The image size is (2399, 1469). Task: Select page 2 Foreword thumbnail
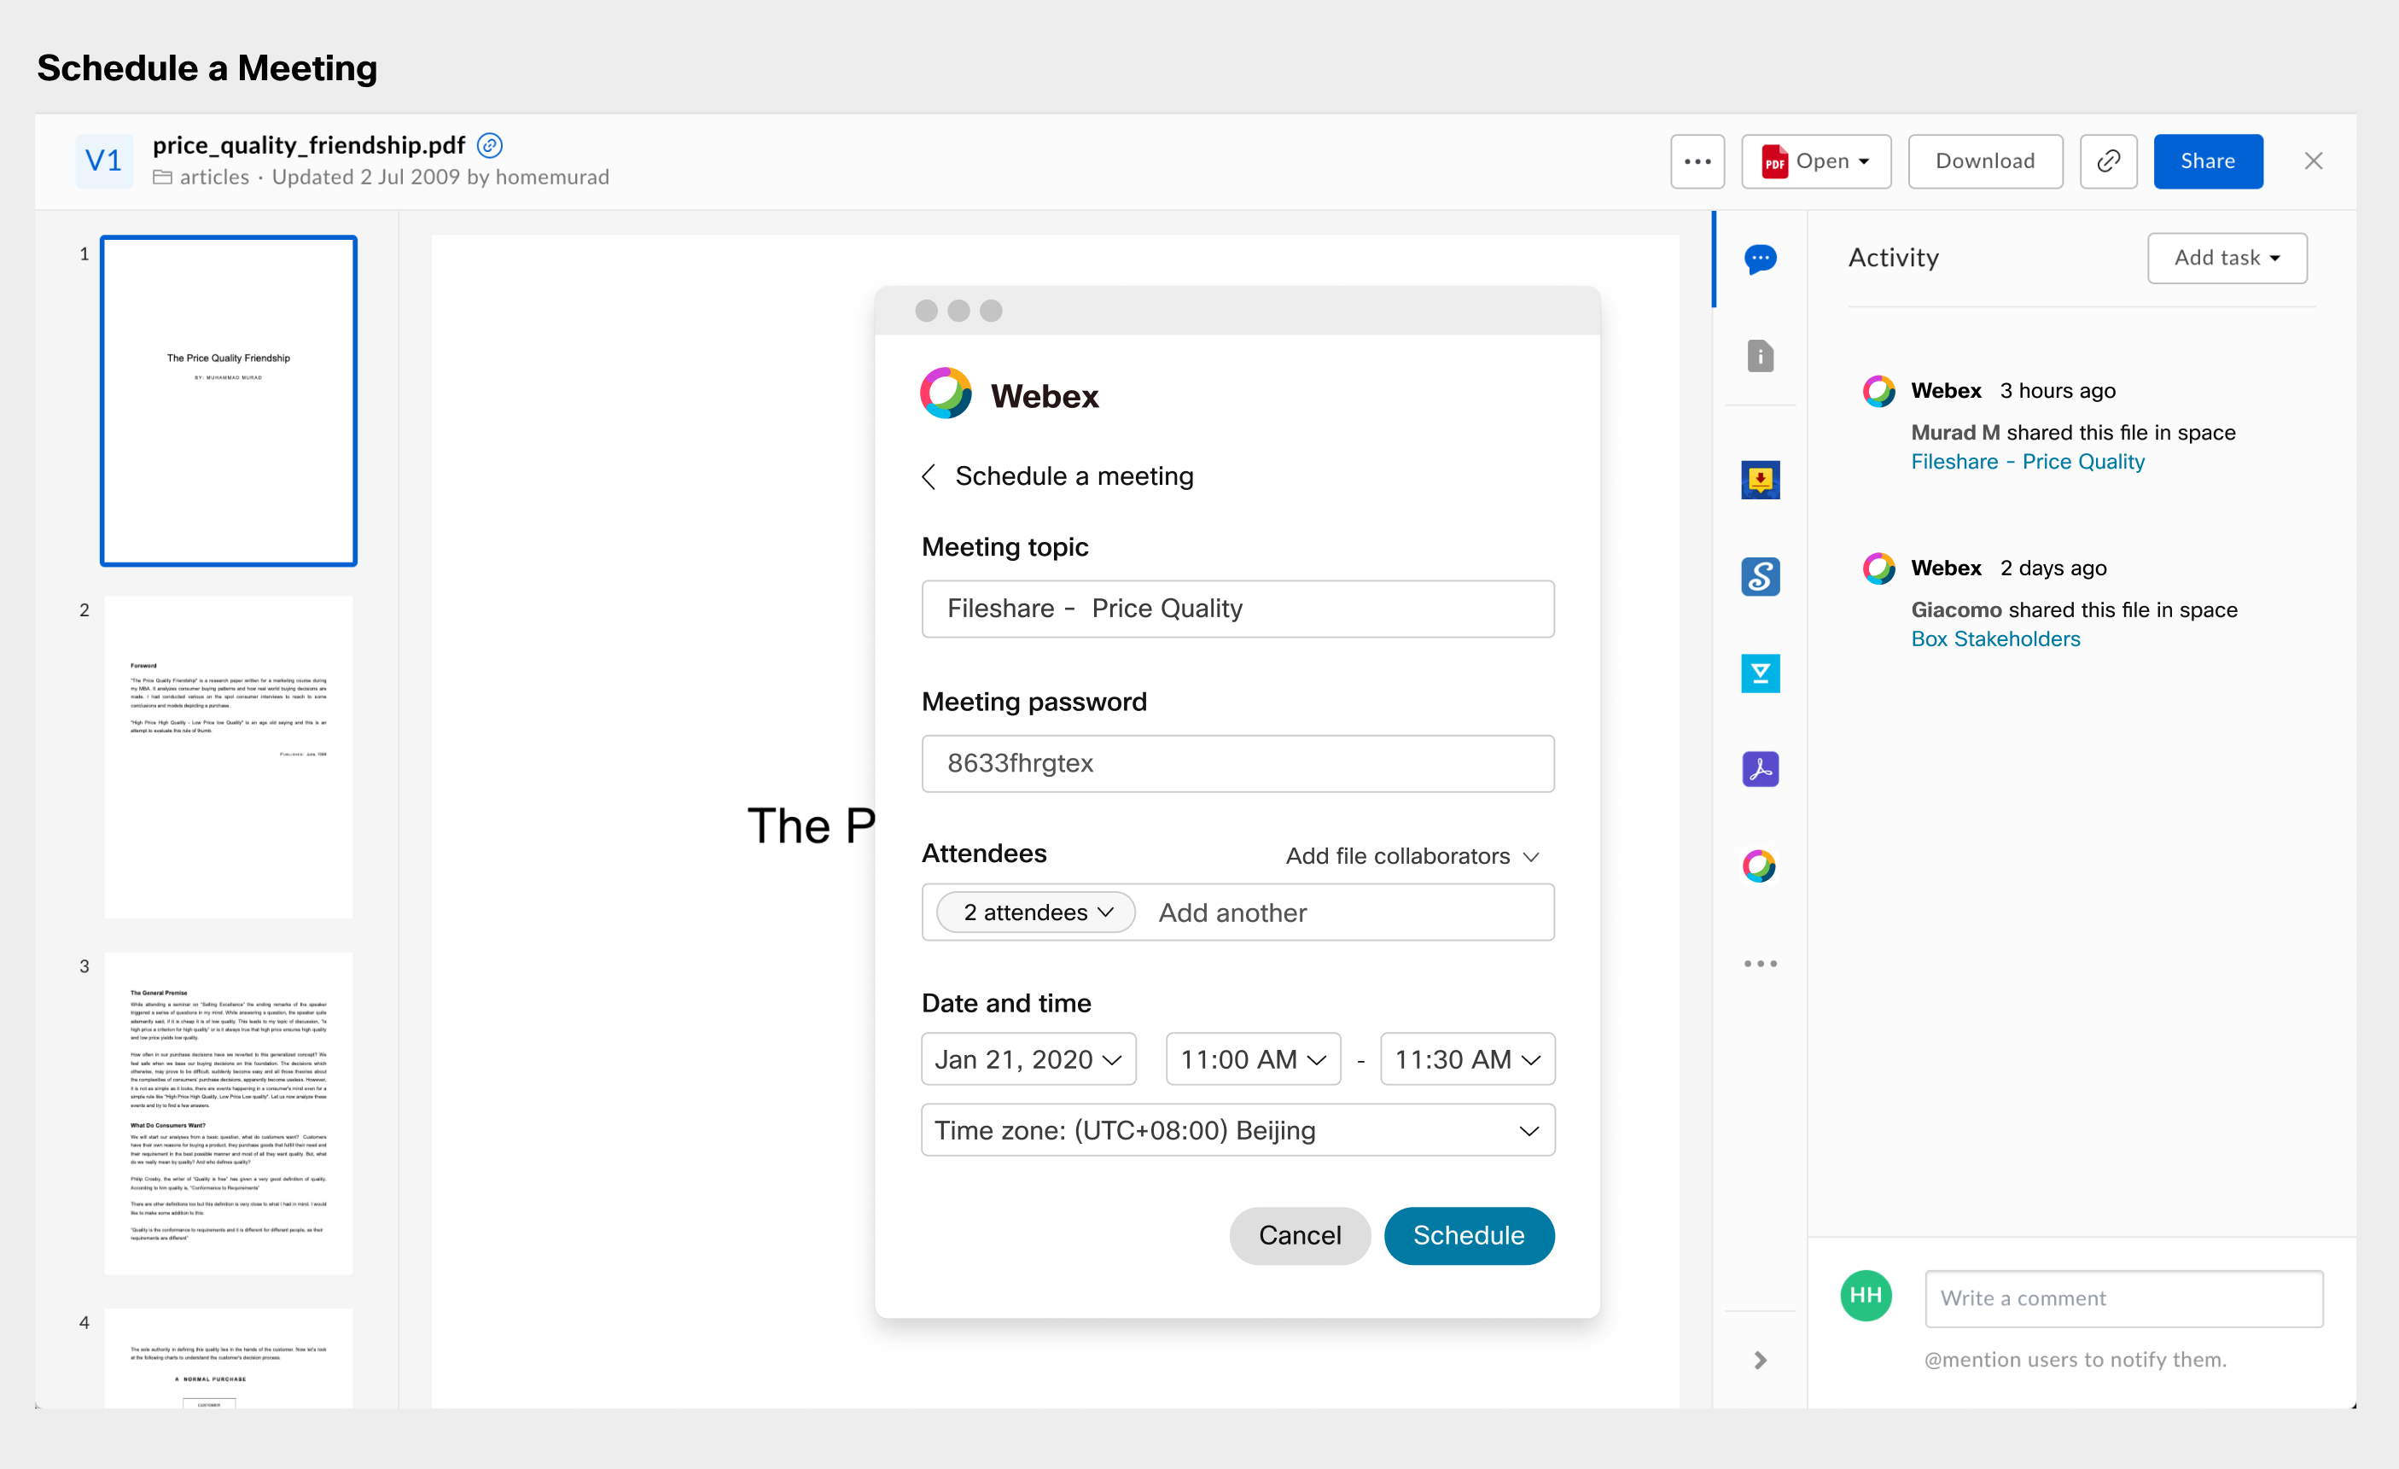[x=229, y=756]
